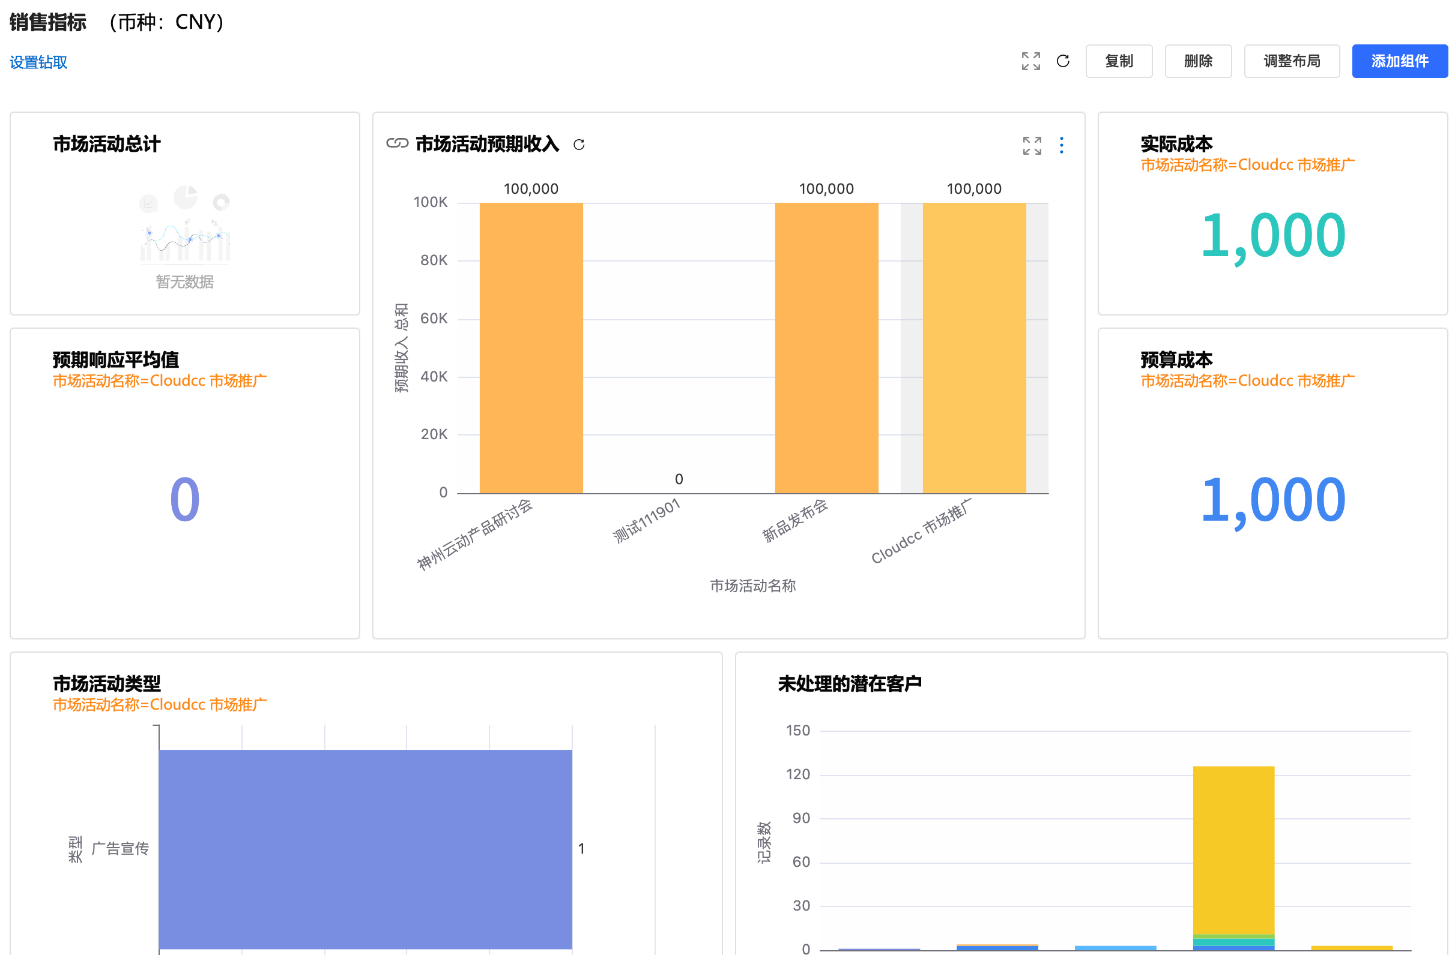Click the 删除 button
Screen dimensions: 1452x955
(x=1197, y=61)
